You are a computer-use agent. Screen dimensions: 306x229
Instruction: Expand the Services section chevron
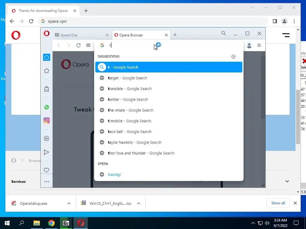(x=287, y=181)
